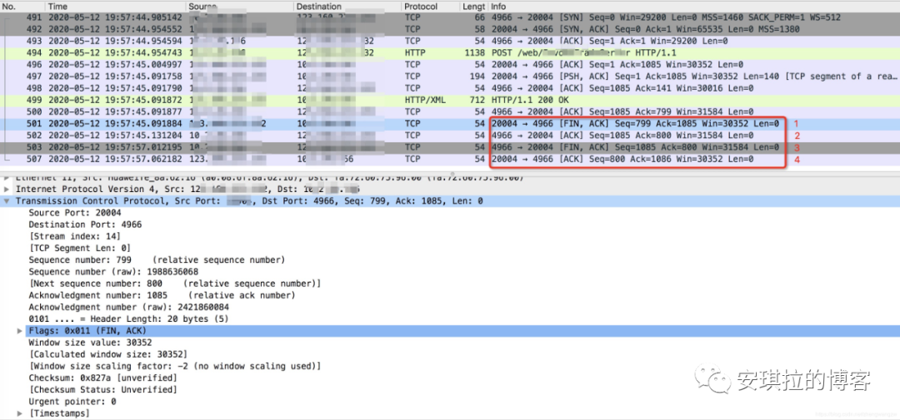The height and width of the screenshot is (420, 900).
Task: Select Sequence number (raw): 1988636068
Action: (x=113, y=272)
